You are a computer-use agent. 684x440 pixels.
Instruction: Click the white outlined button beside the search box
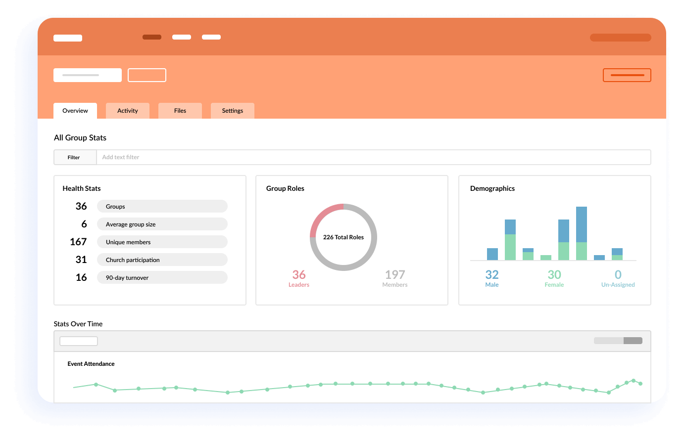click(x=147, y=75)
